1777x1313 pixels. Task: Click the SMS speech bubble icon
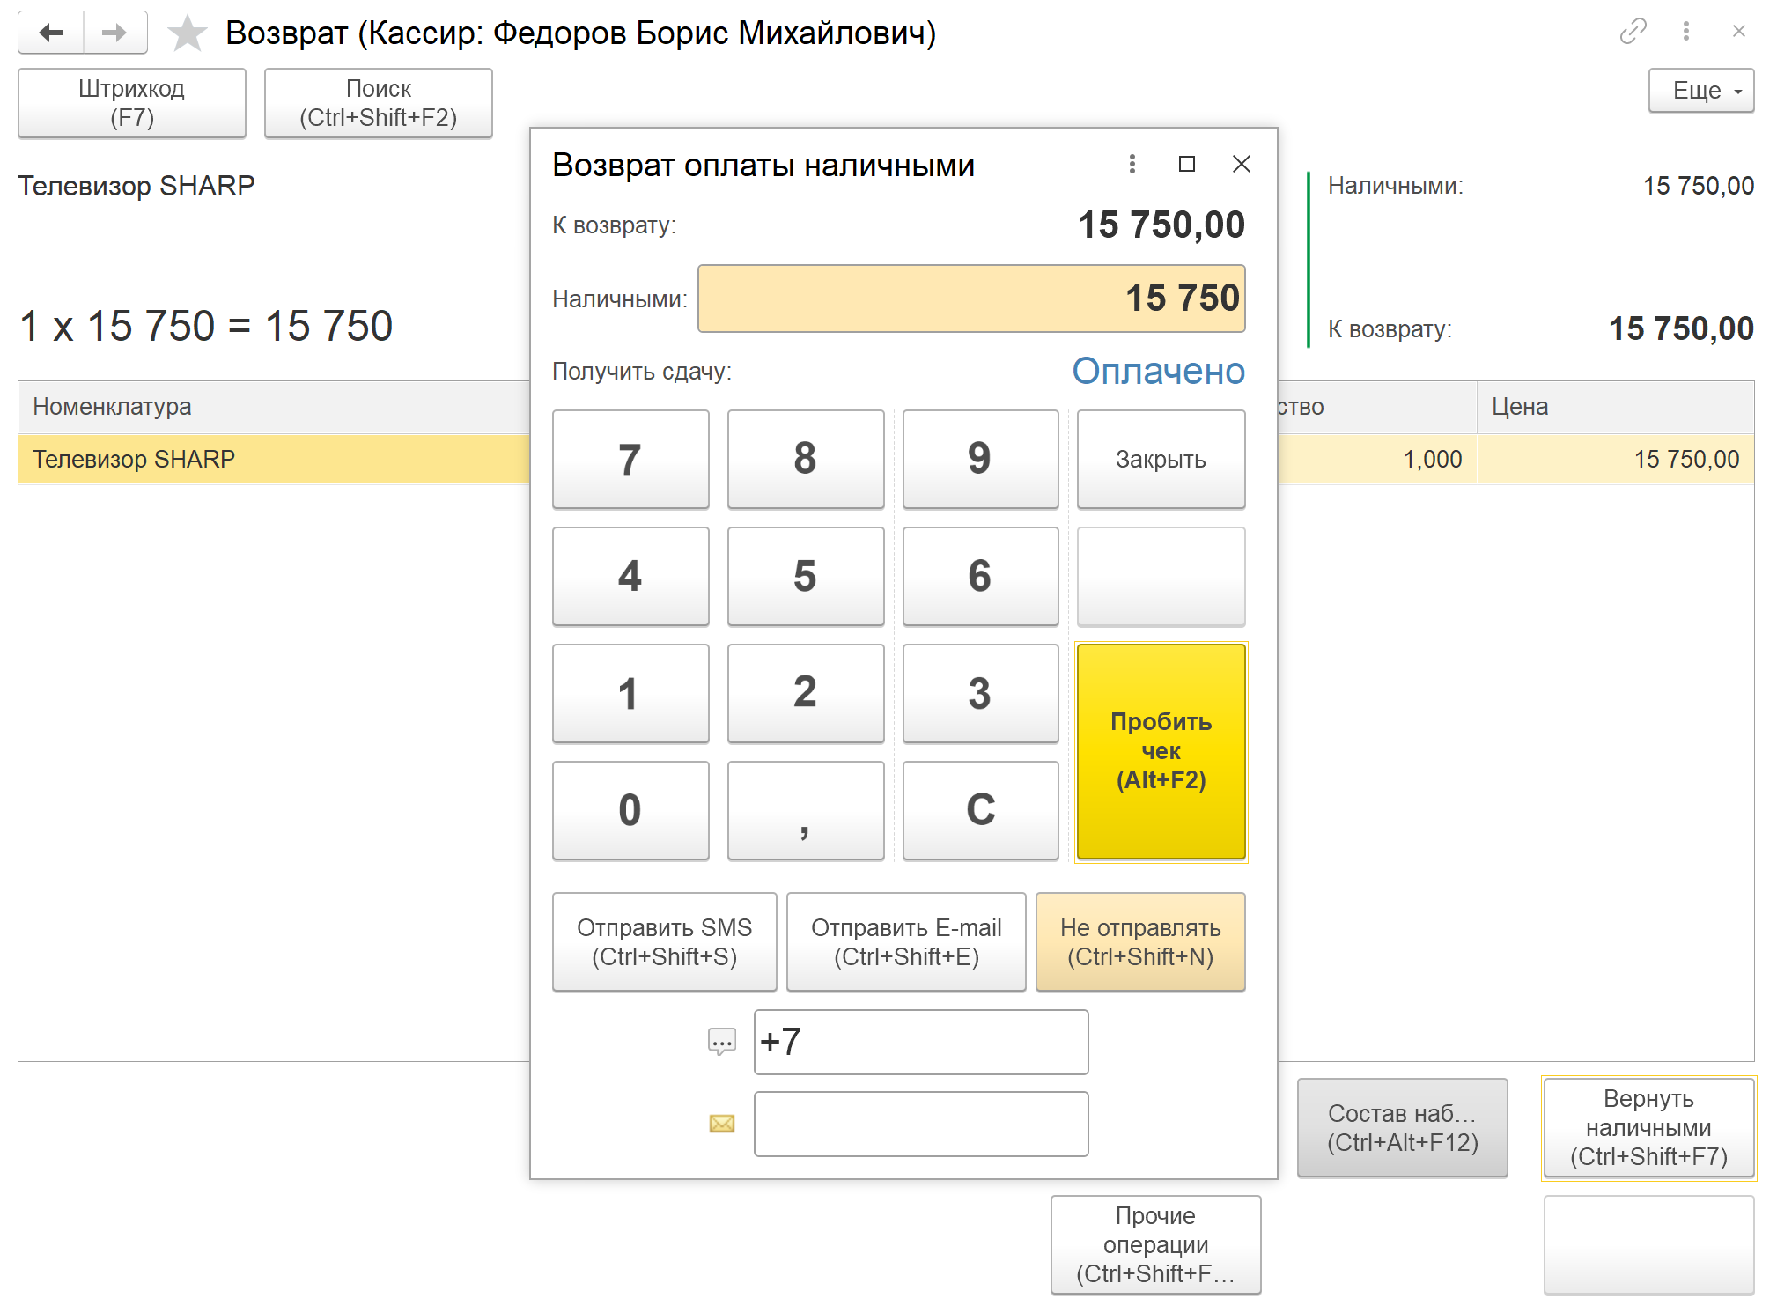point(721,1042)
